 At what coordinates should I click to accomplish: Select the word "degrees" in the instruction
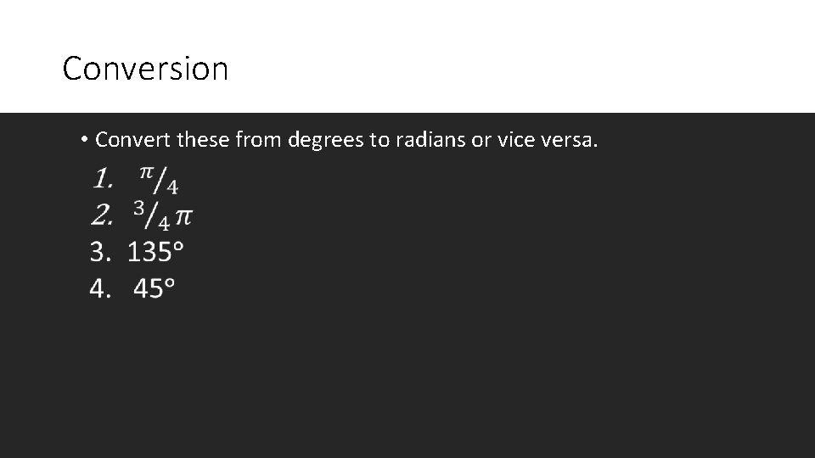[x=326, y=140]
